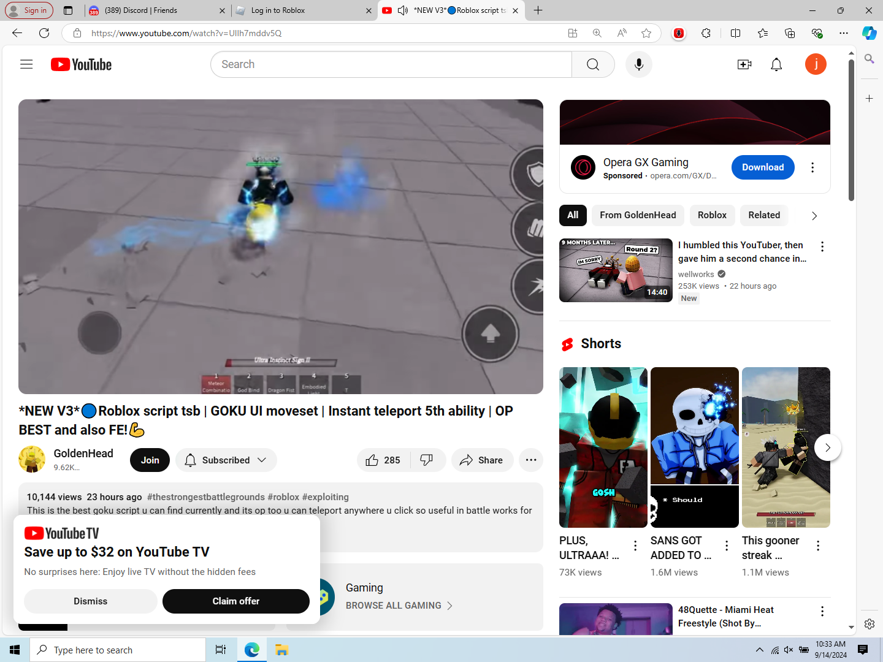This screenshot has height=662, width=883.
Task: Open options for PLUS, ULTRAAA short
Action: click(635, 546)
